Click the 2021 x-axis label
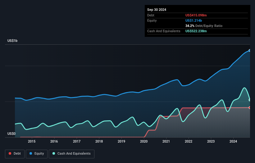Image resolution: width=255 pixels, height=163 pixels. tap(166, 141)
